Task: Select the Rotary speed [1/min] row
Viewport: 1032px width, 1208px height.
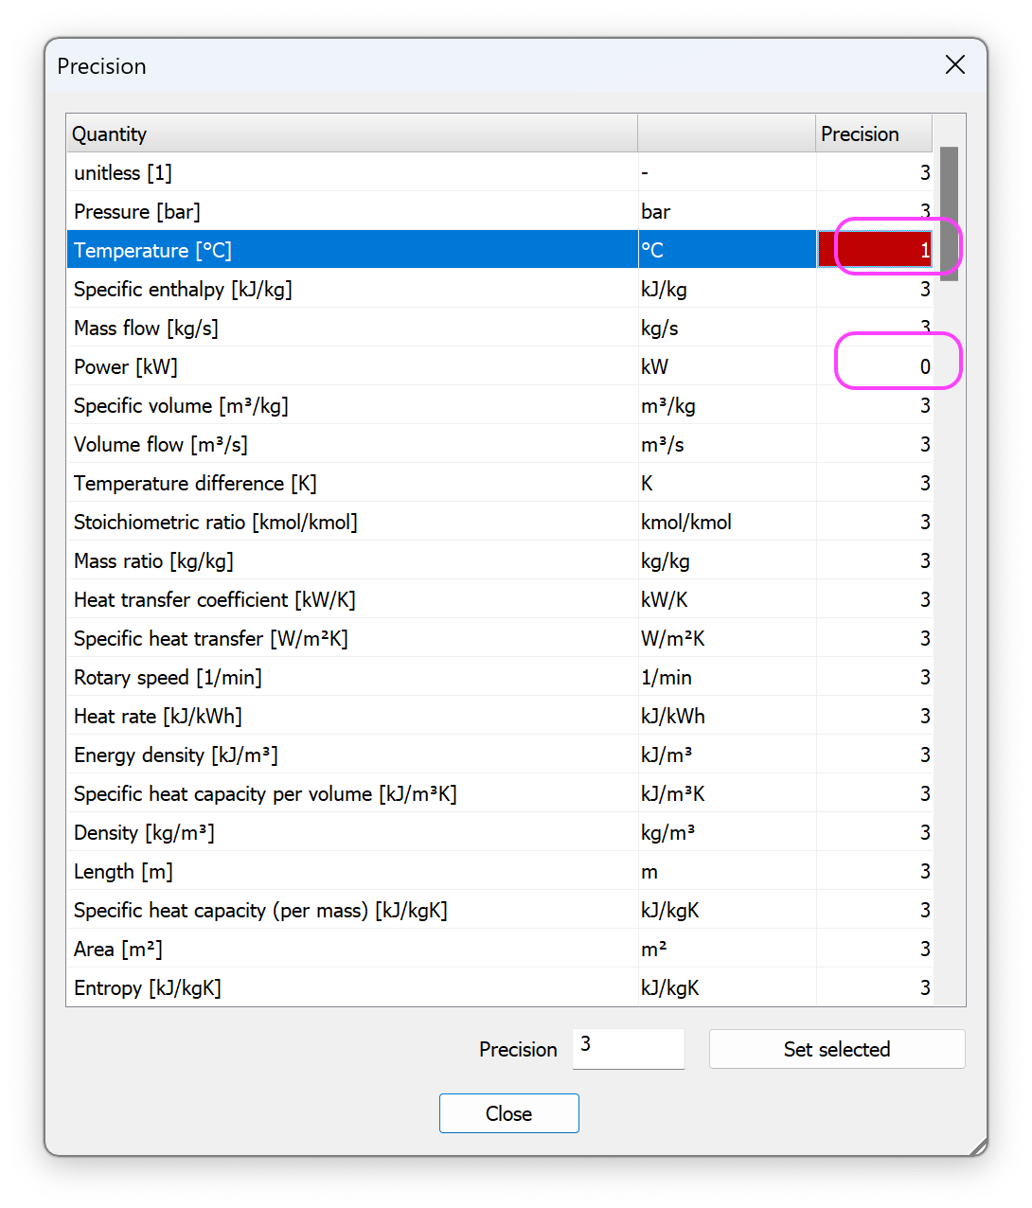Action: (x=500, y=677)
